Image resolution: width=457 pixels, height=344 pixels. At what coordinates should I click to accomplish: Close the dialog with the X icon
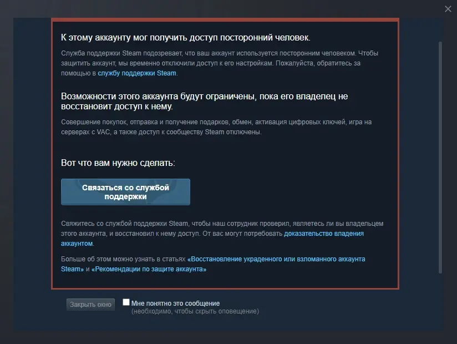pos(448,9)
